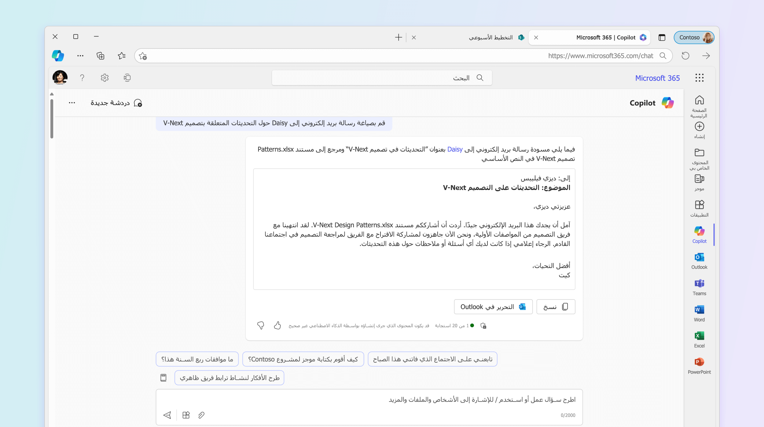Click the Edit in Outlook button
The image size is (764, 427).
click(x=493, y=307)
